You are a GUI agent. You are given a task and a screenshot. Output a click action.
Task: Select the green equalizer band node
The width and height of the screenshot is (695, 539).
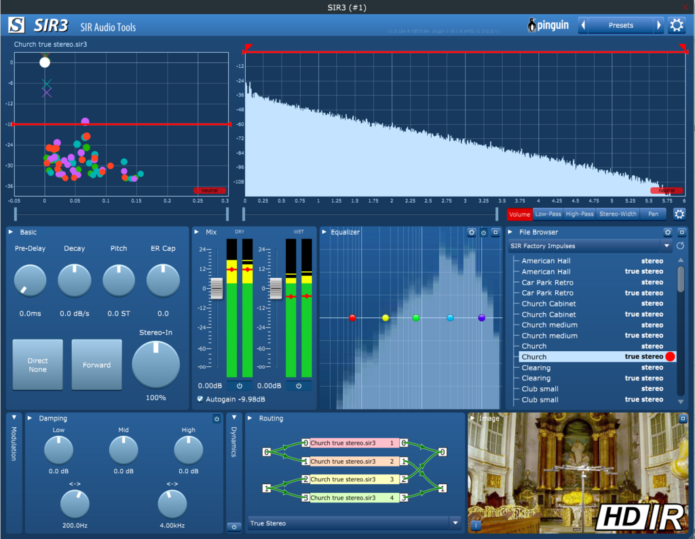click(x=416, y=317)
